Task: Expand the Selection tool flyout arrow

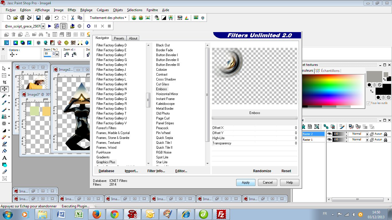Action: click(x=9, y=75)
